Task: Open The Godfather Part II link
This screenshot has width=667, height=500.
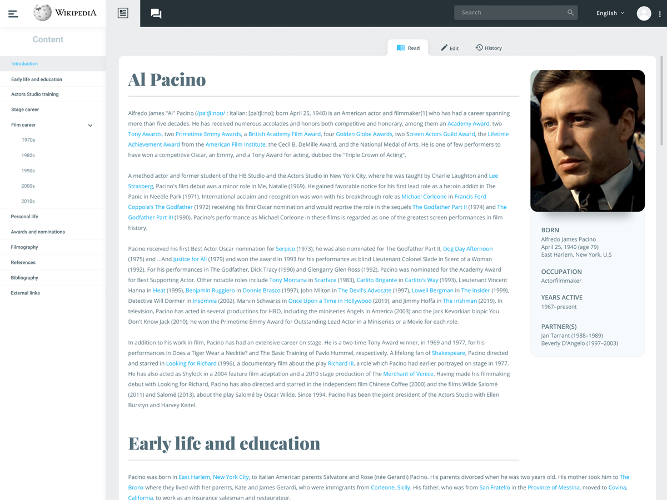Action: tap(439, 207)
